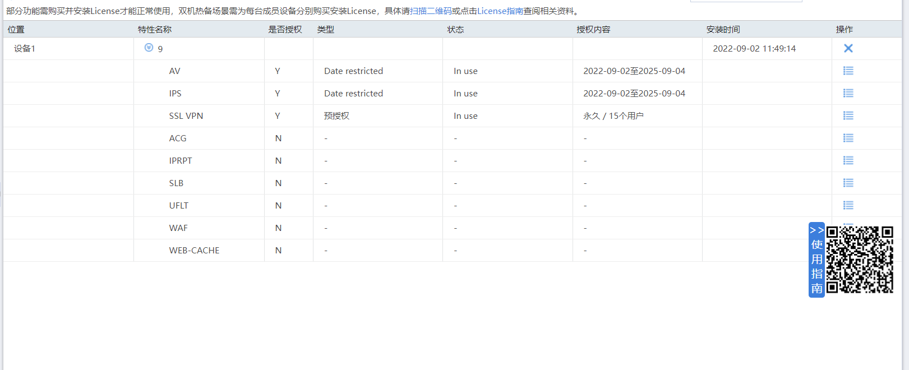Select the WEB-CACHE feature name
The height and width of the screenshot is (370, 909).
[194, 251]
